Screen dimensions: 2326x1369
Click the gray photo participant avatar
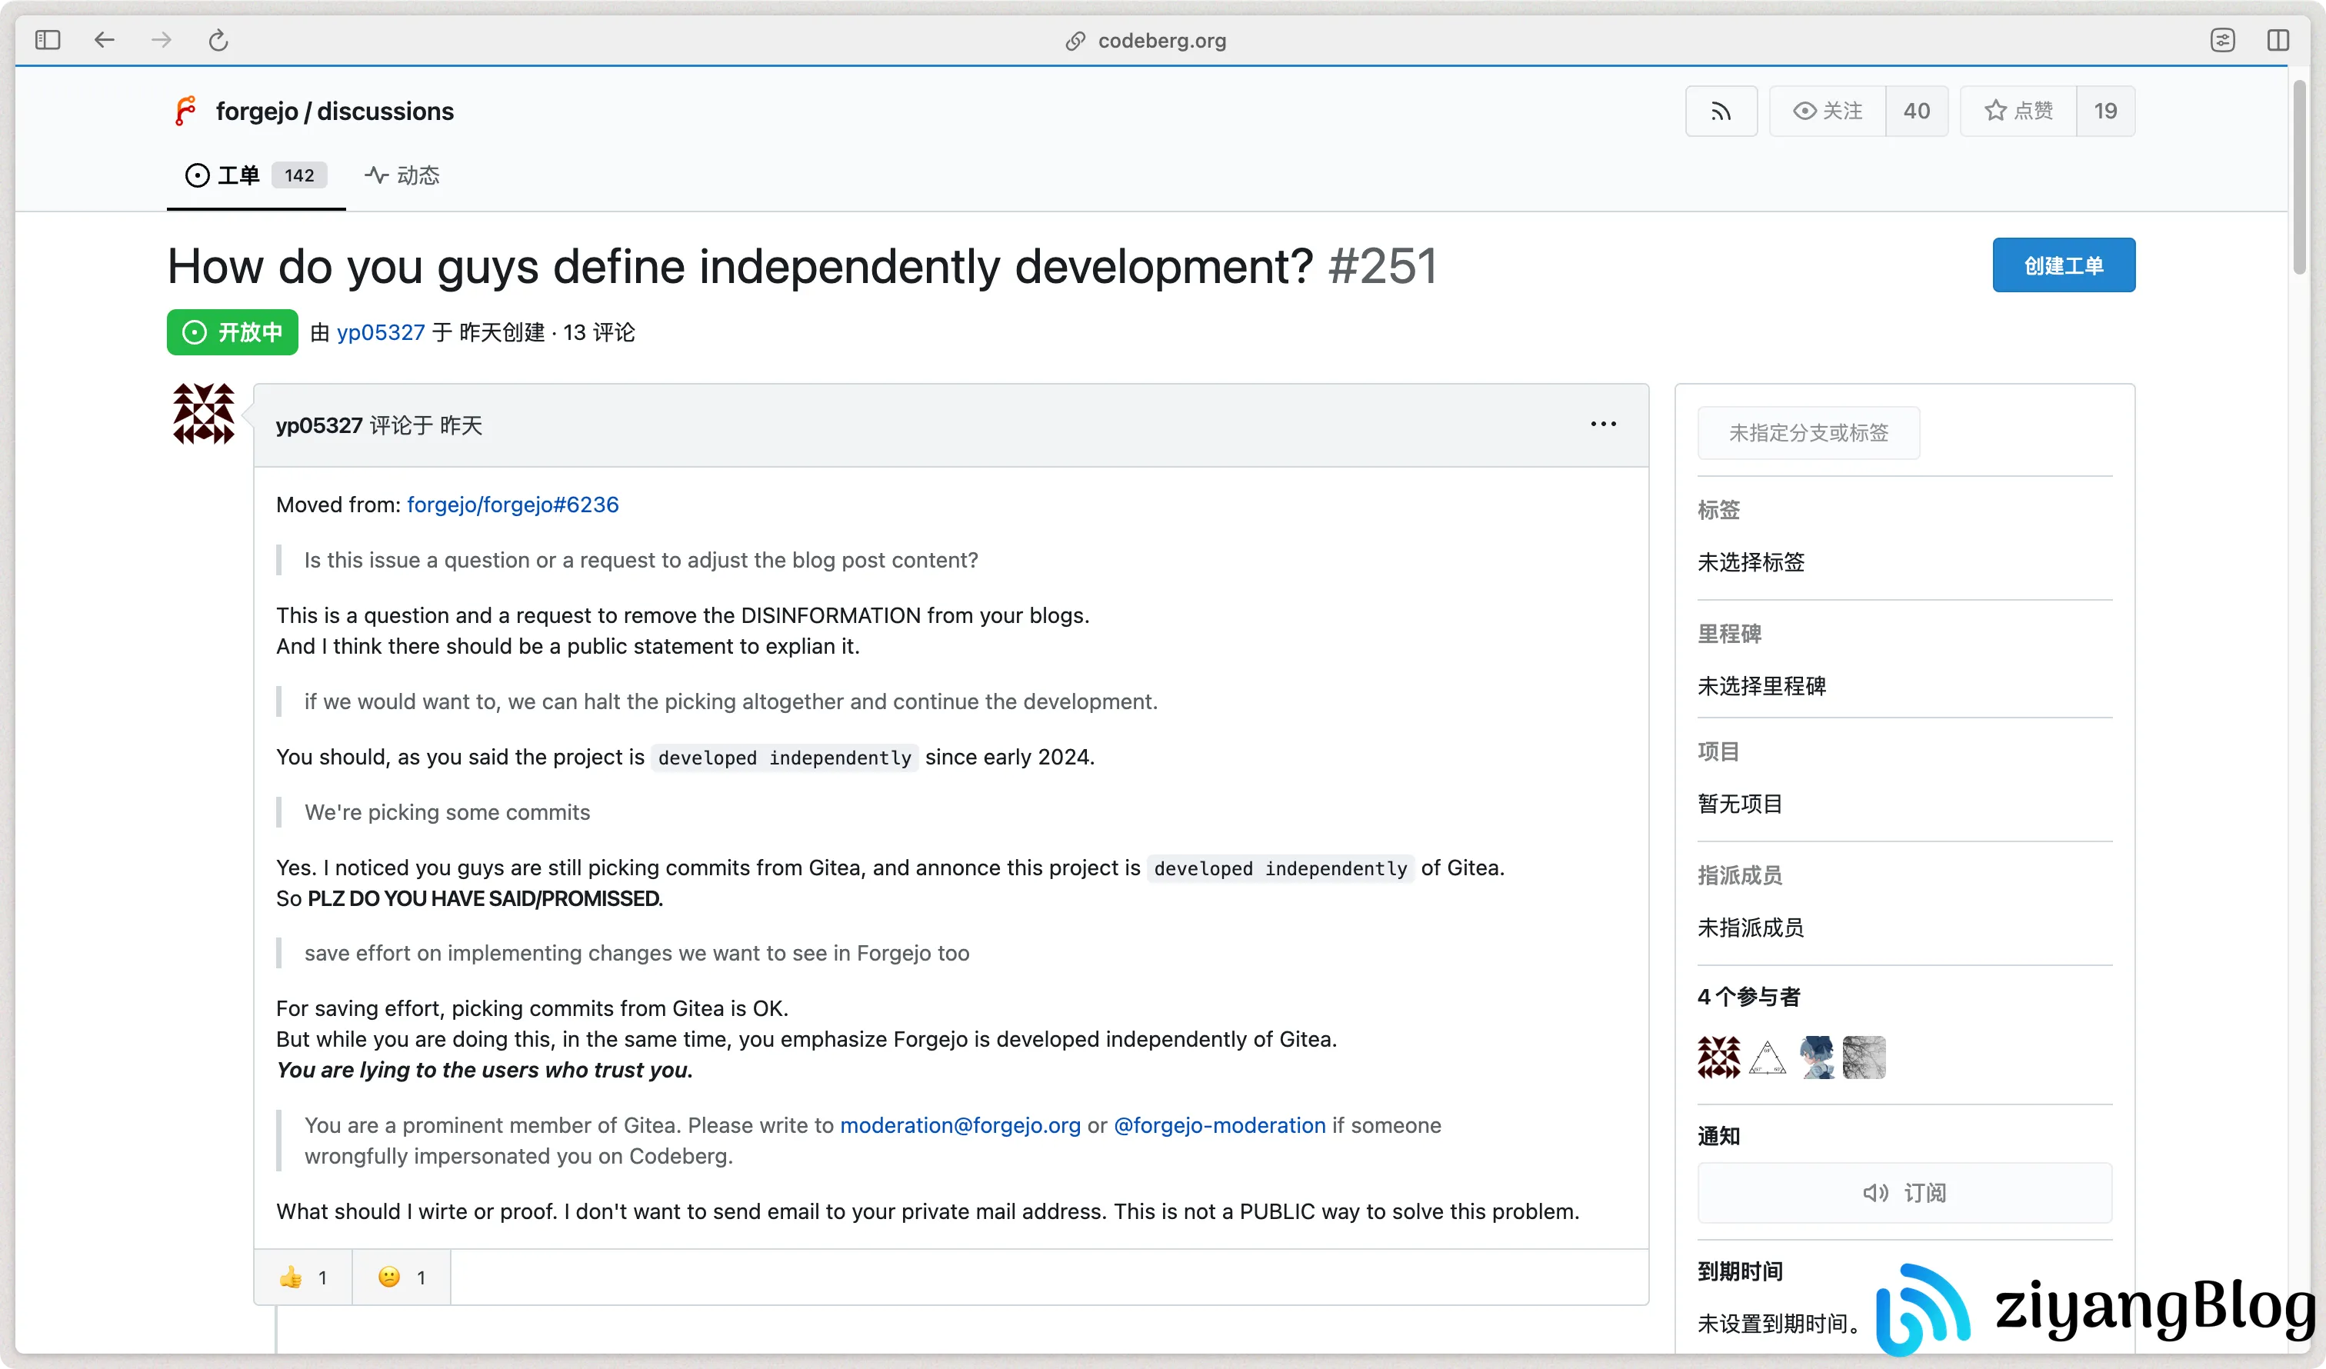[x=1864, y=1057]
